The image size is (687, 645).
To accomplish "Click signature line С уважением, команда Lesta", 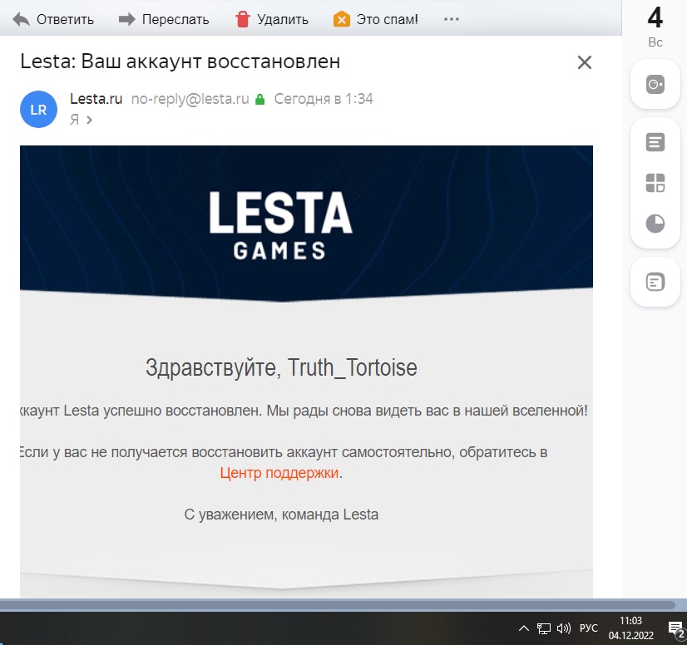I will point(281,515).
